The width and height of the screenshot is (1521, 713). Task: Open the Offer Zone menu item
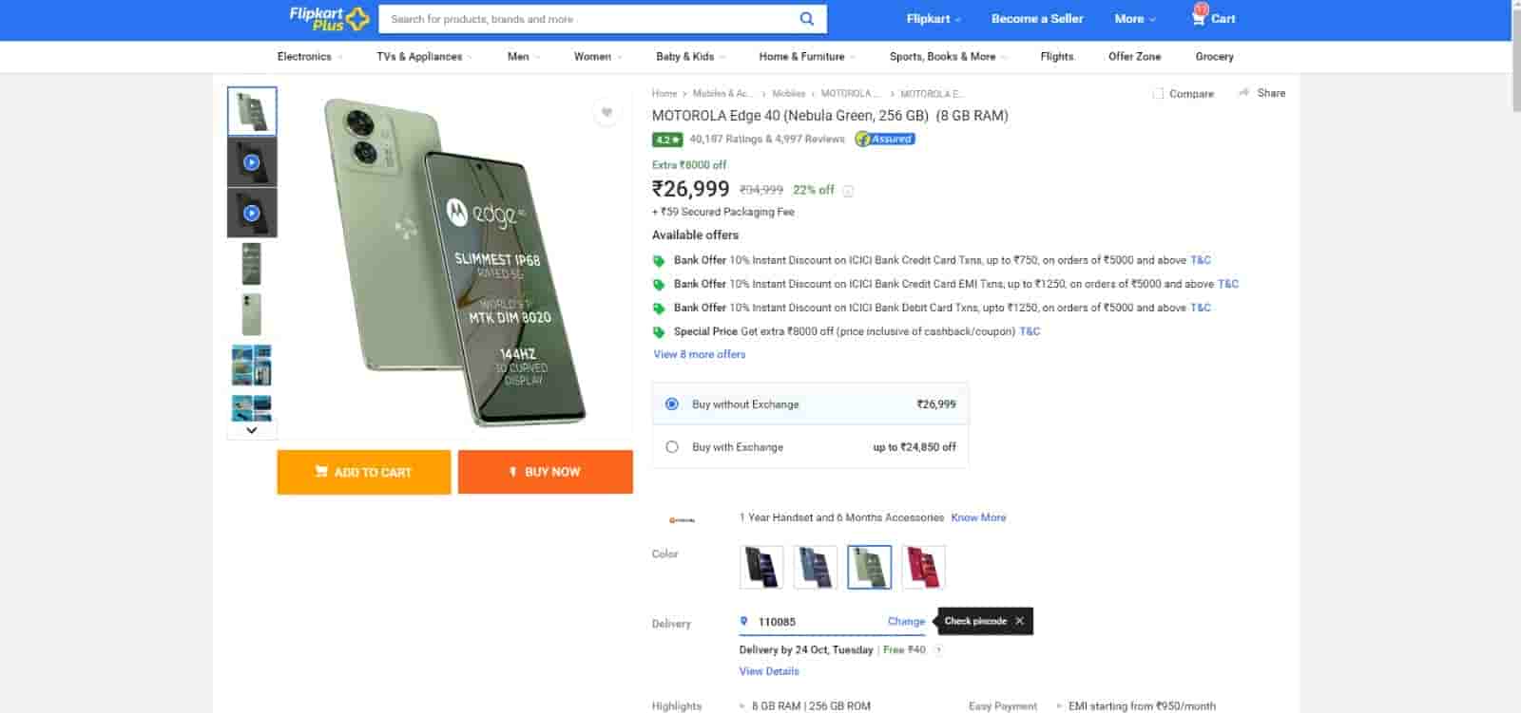pyautogui.click(x=1134, y=57)
